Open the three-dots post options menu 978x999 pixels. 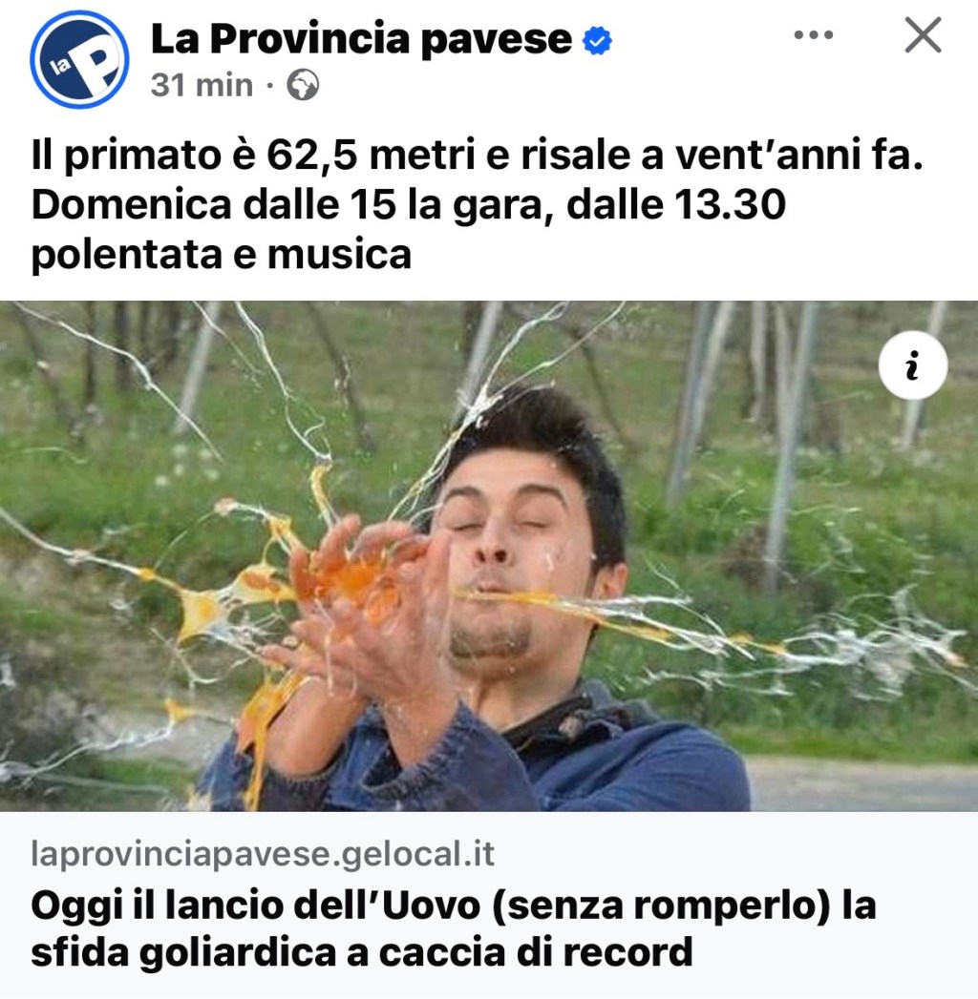[814, 34]
